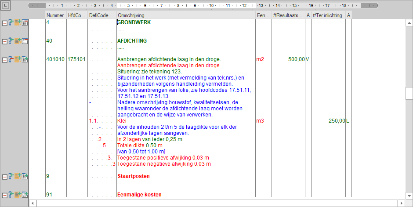The width and height of the screenshot is (413, 207).
Task: Click question mark minus icon on row 401010
Action: (11, 59)
